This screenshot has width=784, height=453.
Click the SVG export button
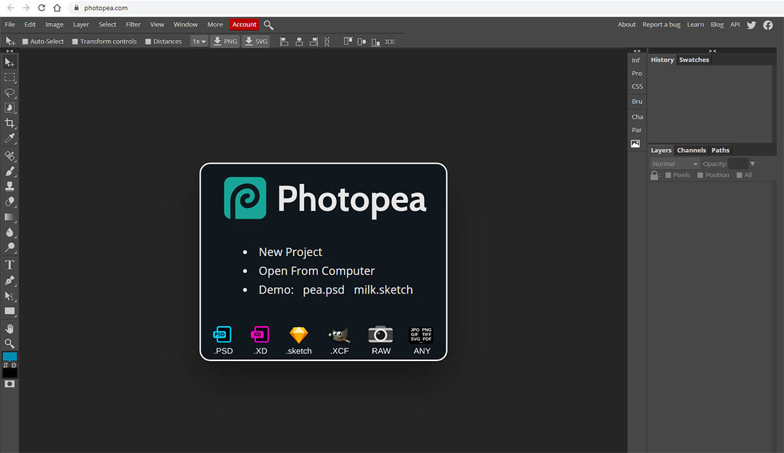pyautogui.click(x=255, y=41)
